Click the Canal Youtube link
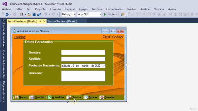Viewport: 198px width, 111px height. coord(113,37)
